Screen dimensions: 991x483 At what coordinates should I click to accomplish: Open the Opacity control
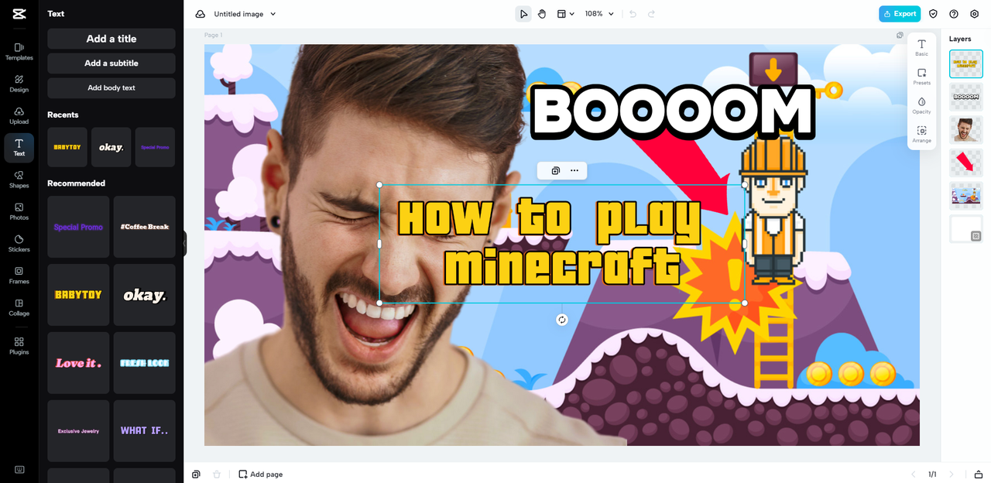coord(921,105)
